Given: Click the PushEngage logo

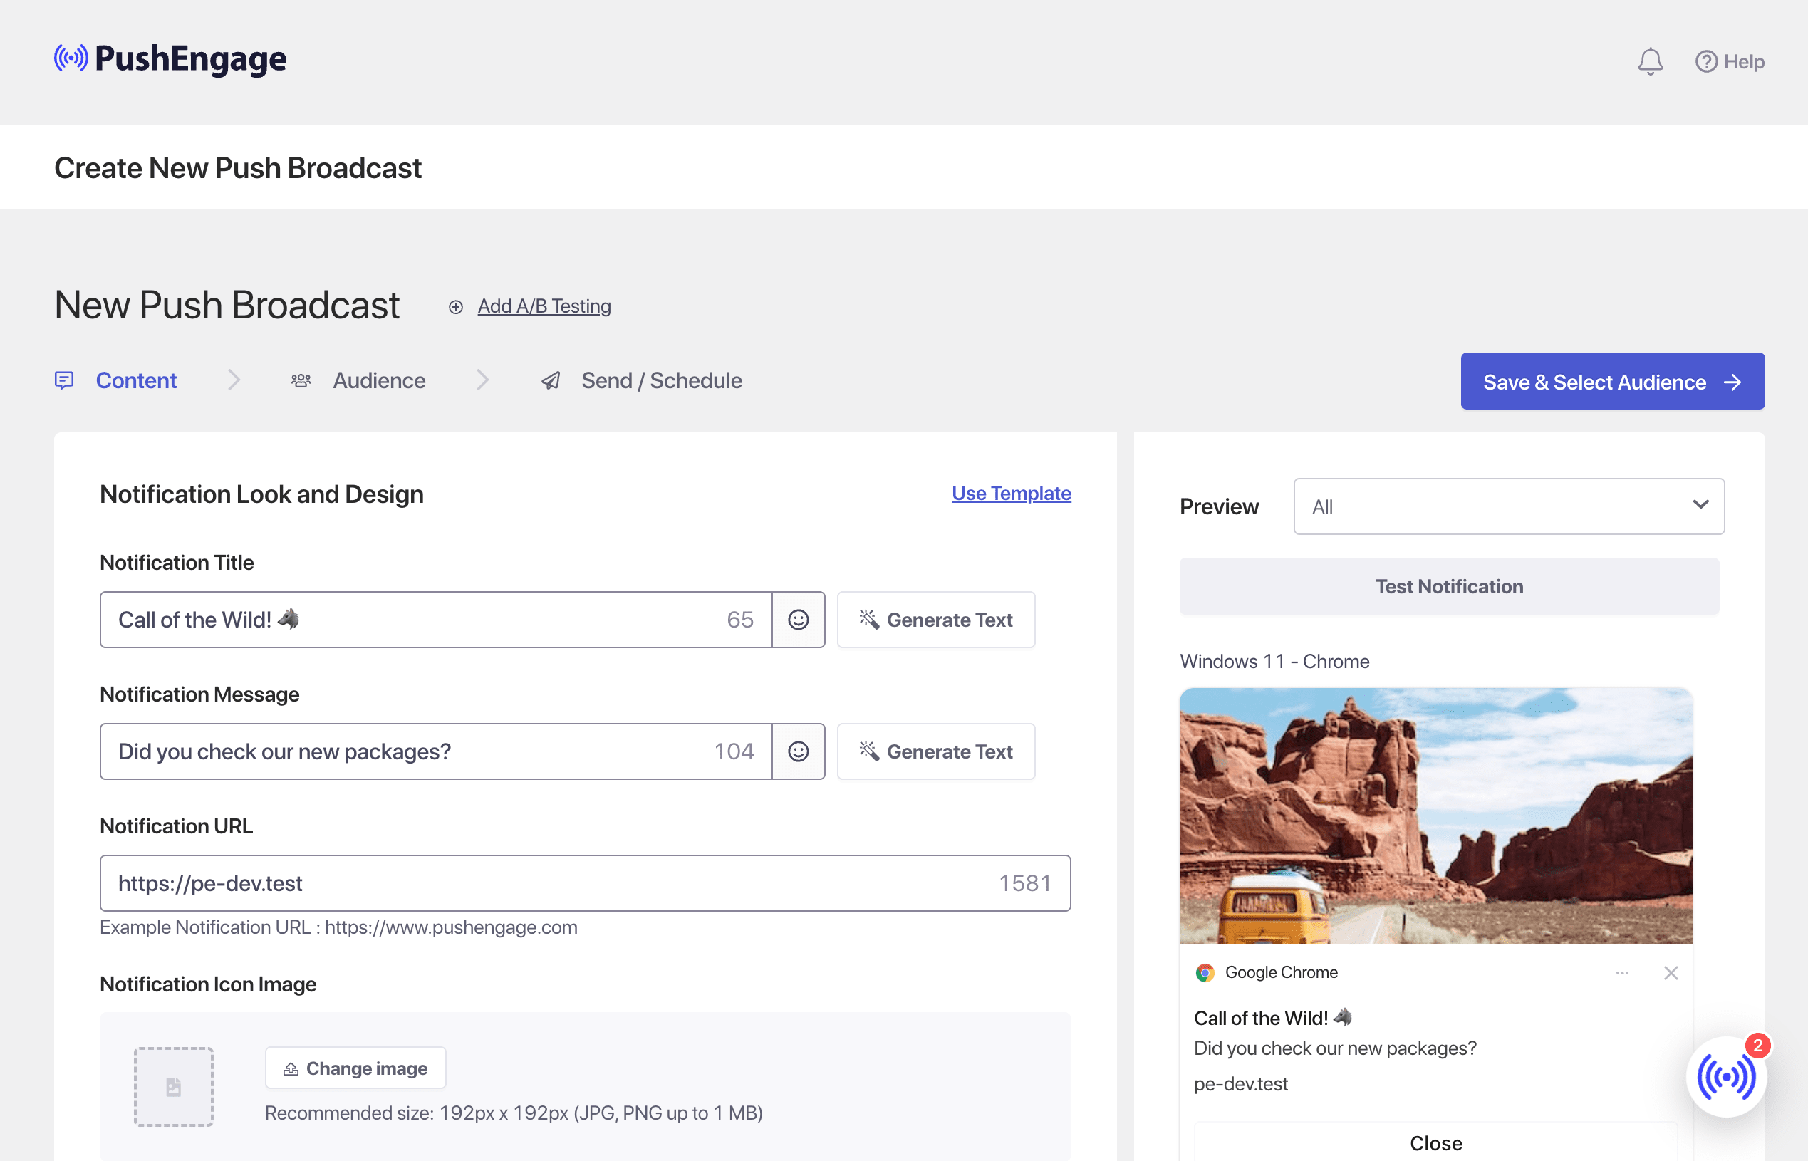Looking at the screenshot, I should (x=170, y=59).
